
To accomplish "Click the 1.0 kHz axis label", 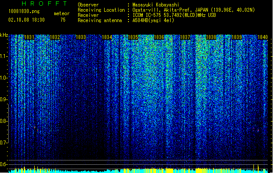I will coord(4,78).
